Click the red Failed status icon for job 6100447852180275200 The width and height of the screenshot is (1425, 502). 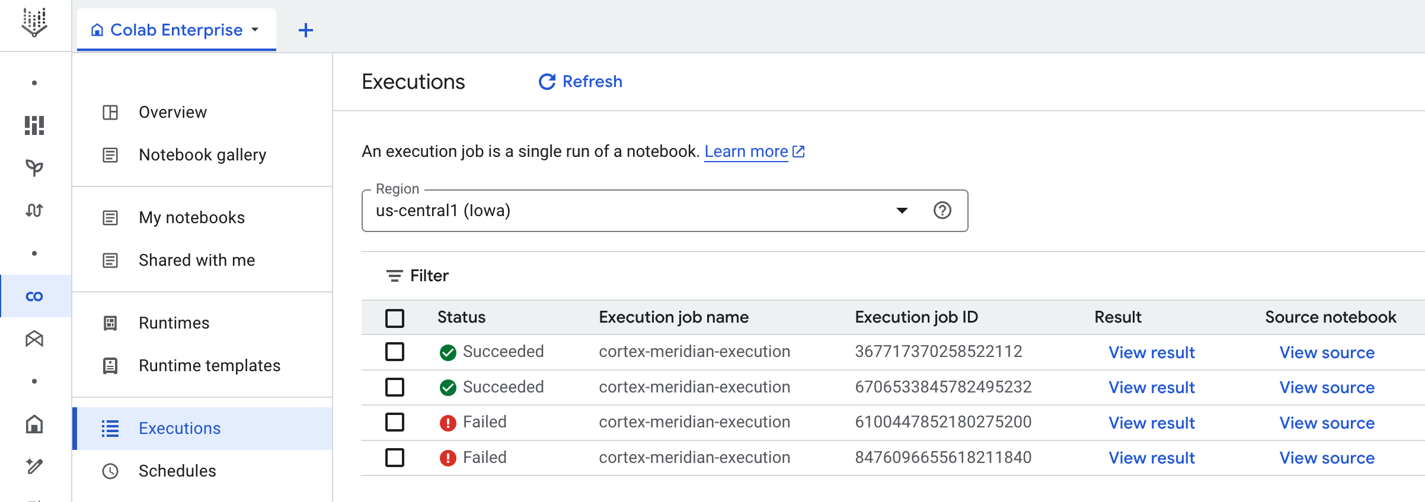(x=448, y=423)
